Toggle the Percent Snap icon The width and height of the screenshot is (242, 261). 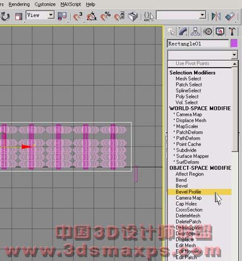(106, 16)
